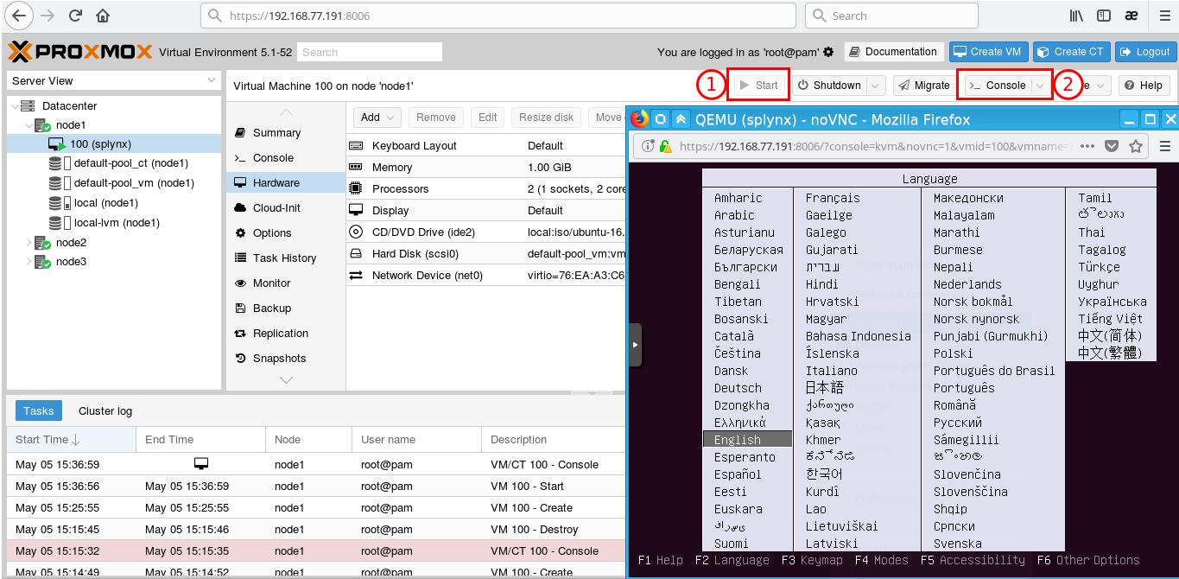
Task: Switch to the Tasks tab
Action: [39, 411]
